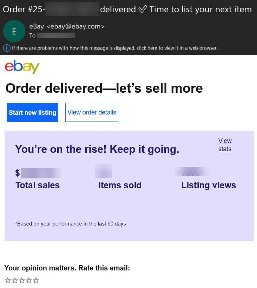The image size is (257, 288).
Task: Open View order details
Action: [92, 112]
